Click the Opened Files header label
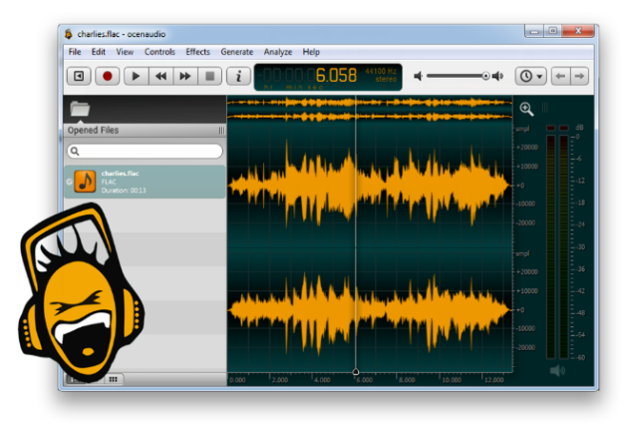 [93, 130]
